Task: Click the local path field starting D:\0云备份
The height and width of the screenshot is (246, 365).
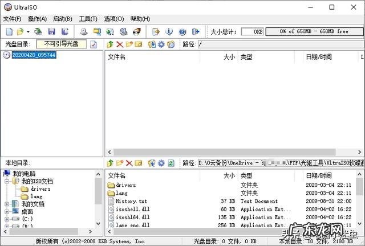Action: click(281, 163)
